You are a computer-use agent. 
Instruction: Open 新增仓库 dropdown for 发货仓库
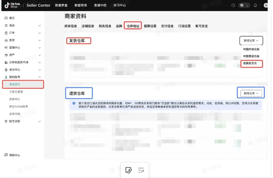pos(251,41)
